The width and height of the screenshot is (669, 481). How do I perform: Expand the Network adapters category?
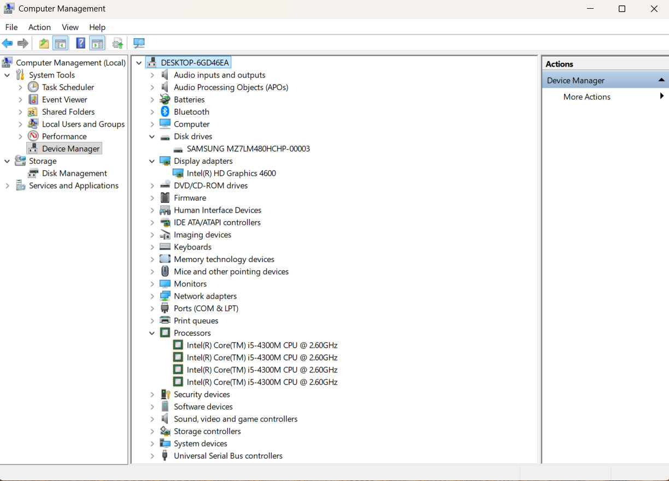[x=152, y=296]
